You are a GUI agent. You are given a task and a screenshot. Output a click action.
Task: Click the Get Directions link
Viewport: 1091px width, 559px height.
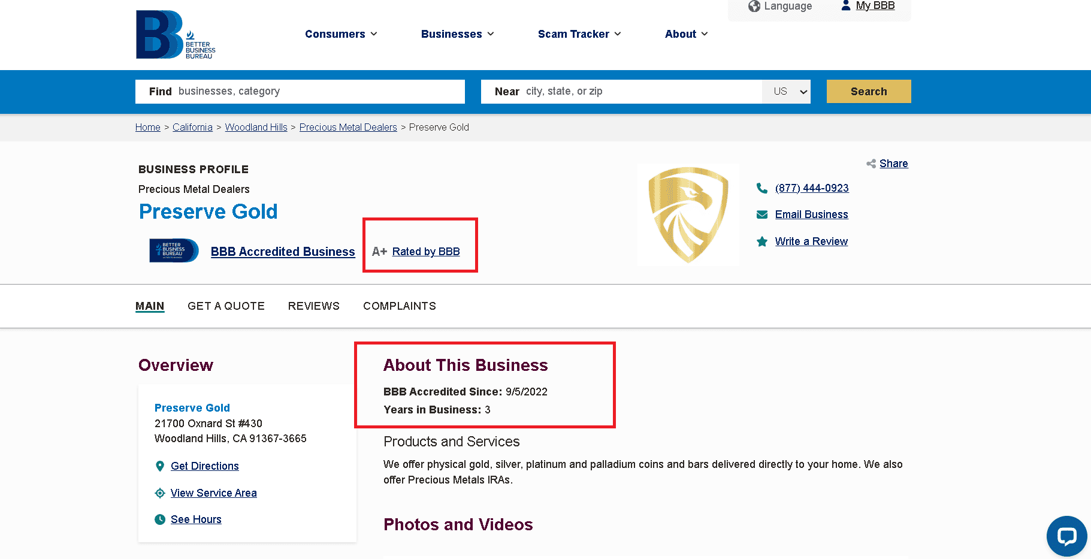pos(205,466)
